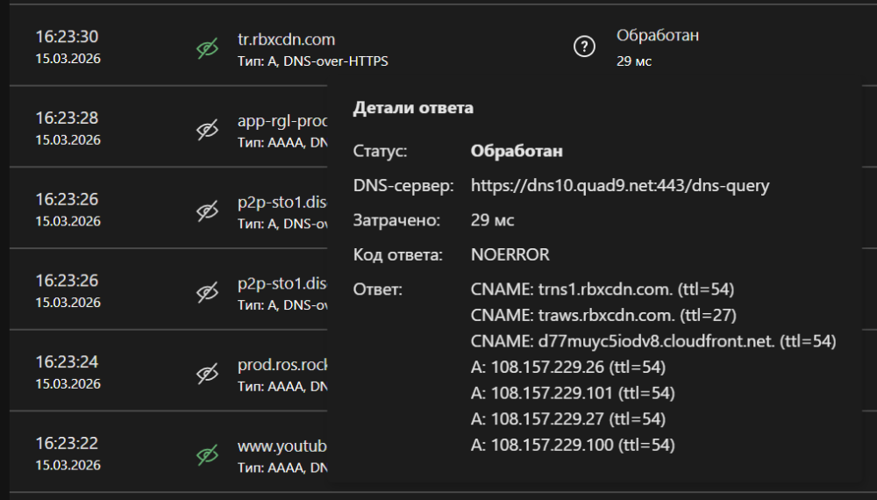The height and width of the screenshot is (500, 877).
Task: Open the tr.rbxcdn.com domain entry
Action: tap(286, 39)
